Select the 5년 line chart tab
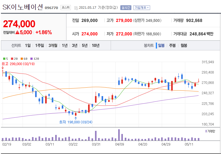This screenshot has width=221, height=154. (x=85, y=45)
